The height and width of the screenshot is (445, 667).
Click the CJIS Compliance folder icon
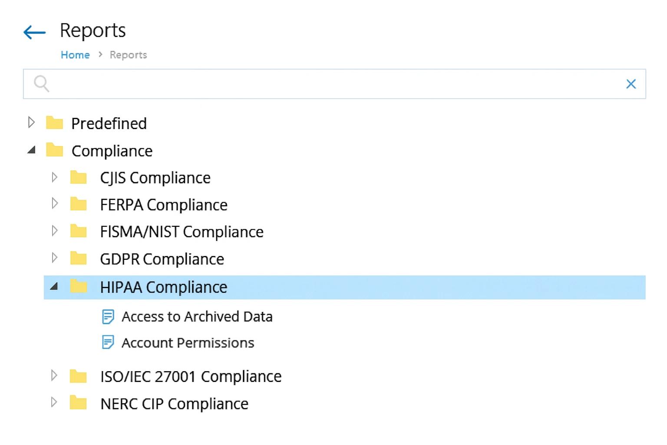pos(79,177)
